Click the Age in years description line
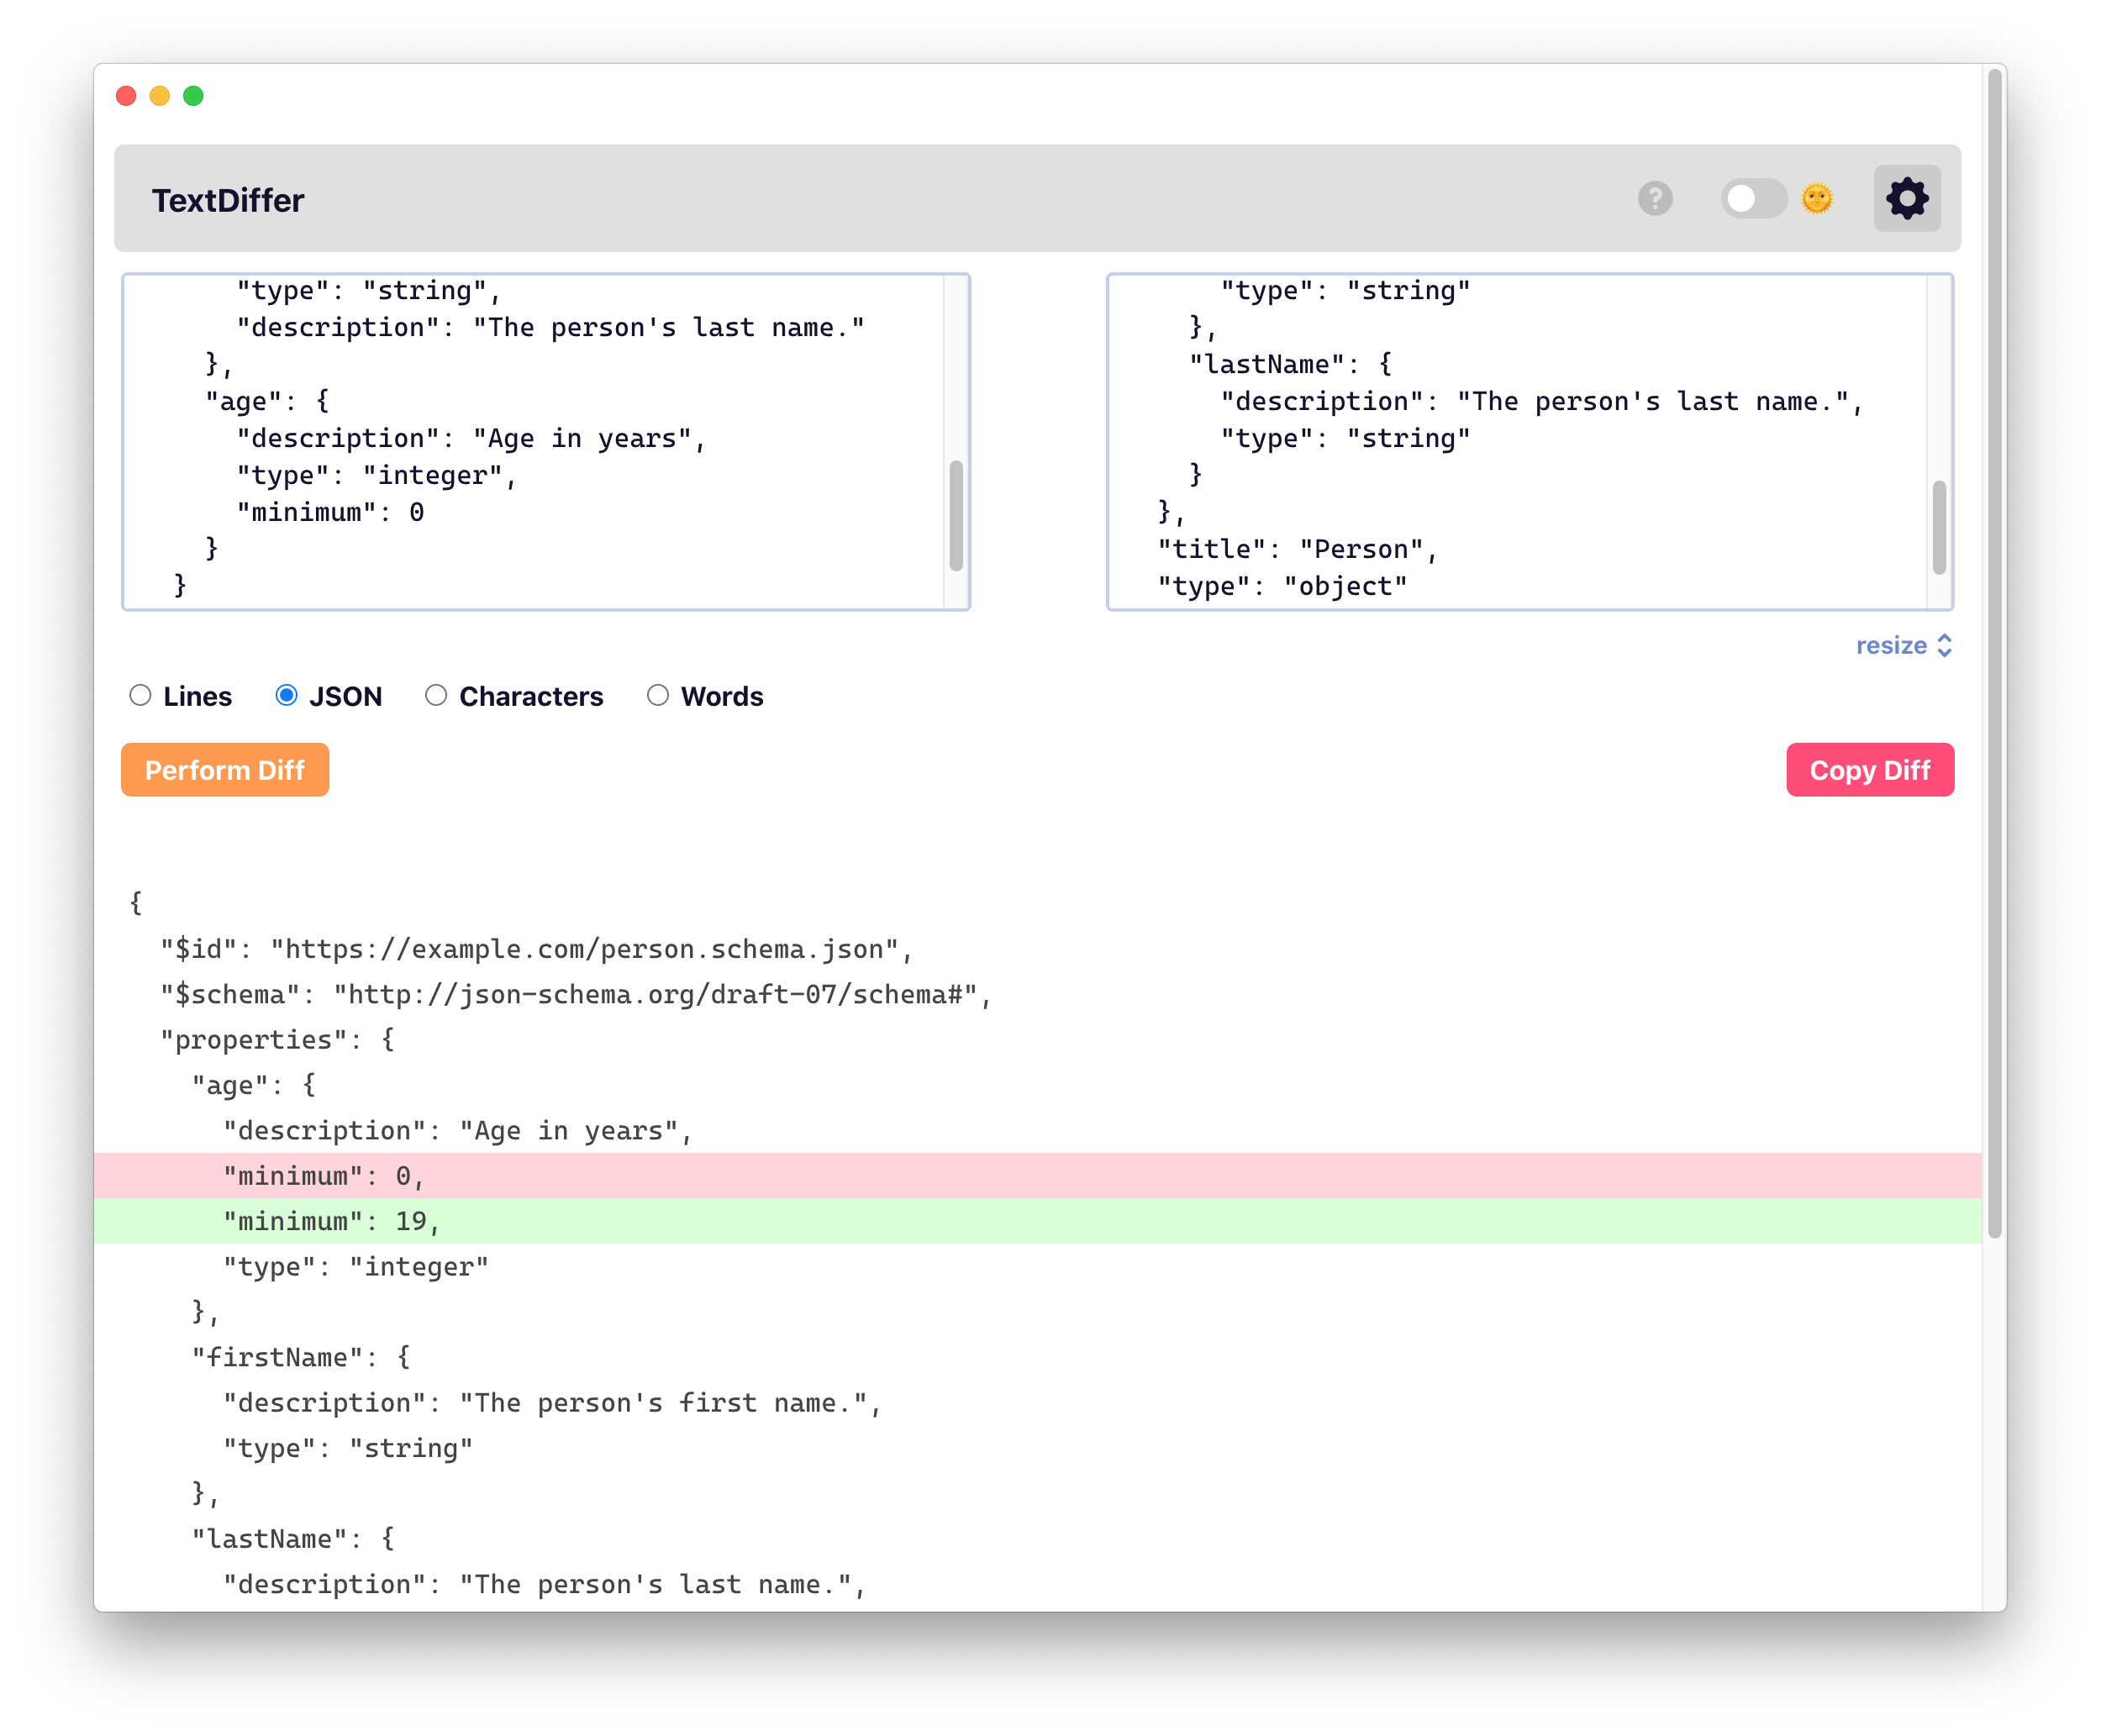The width and height of the screenshot is (2101, 1736). 455,1130
